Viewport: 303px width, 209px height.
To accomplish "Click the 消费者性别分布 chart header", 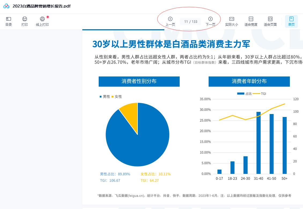I will click(x=139, y=81).
